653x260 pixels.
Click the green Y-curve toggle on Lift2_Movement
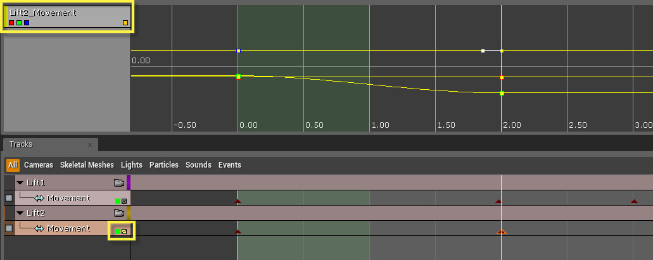pos(19,23)
